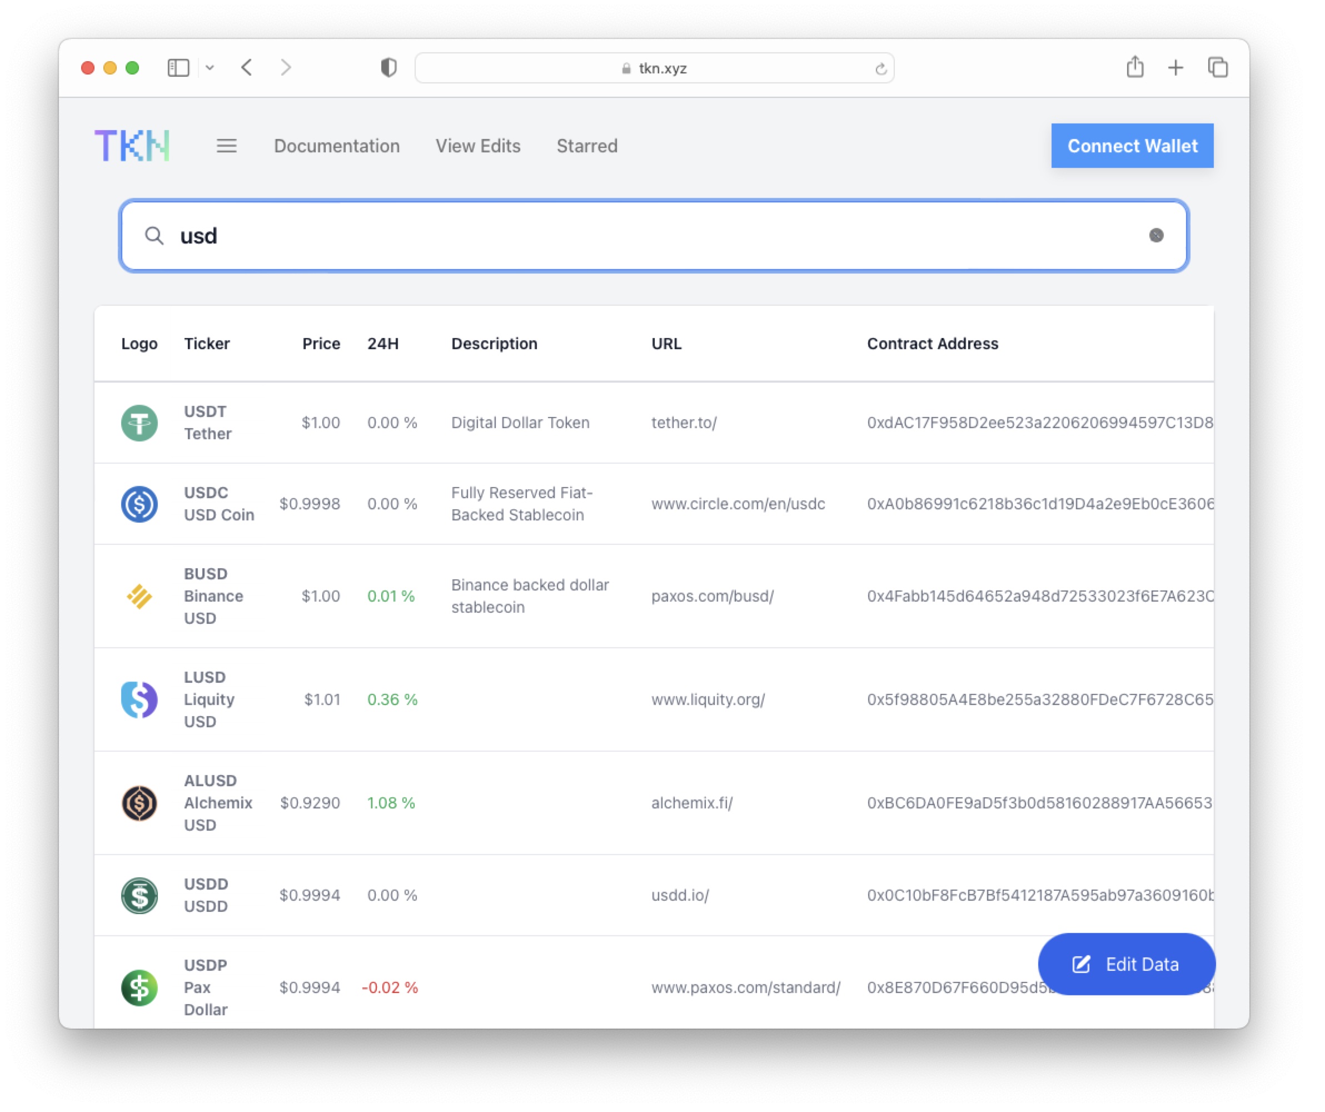1325x1112 pixels.
Task: Click the Connect Wallet button
Action: pyautogui.click(x=1132, y=145)
